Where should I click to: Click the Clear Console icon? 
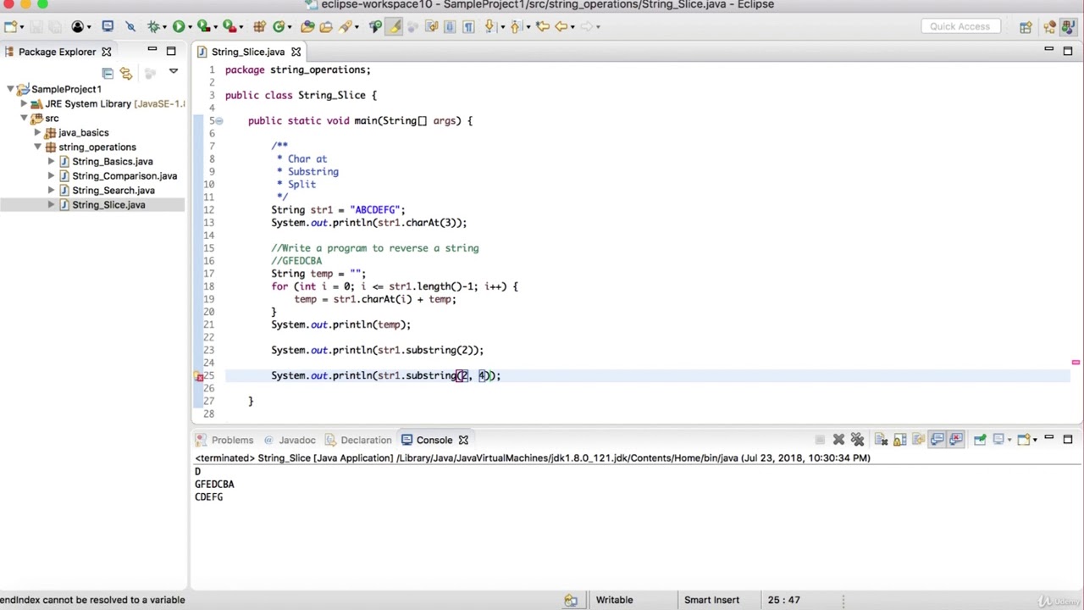(881, 440)
